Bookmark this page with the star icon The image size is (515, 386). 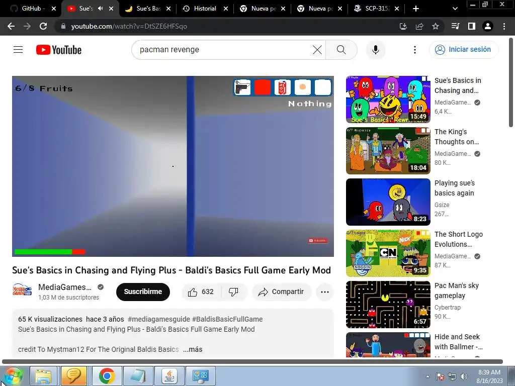pyautogui.click(x=436, y=26)
